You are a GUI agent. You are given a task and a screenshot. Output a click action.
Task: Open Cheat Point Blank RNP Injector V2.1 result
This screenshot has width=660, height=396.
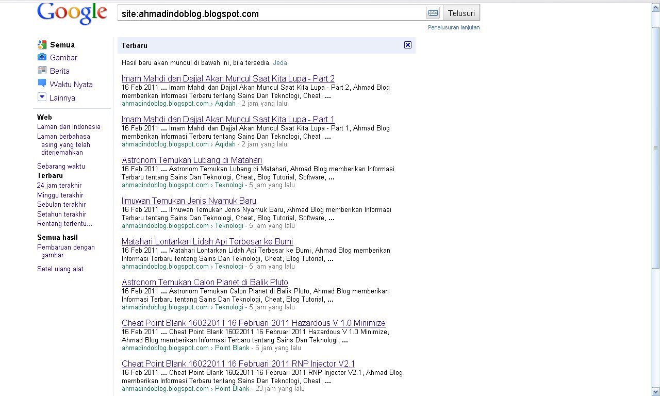(238, 364)
